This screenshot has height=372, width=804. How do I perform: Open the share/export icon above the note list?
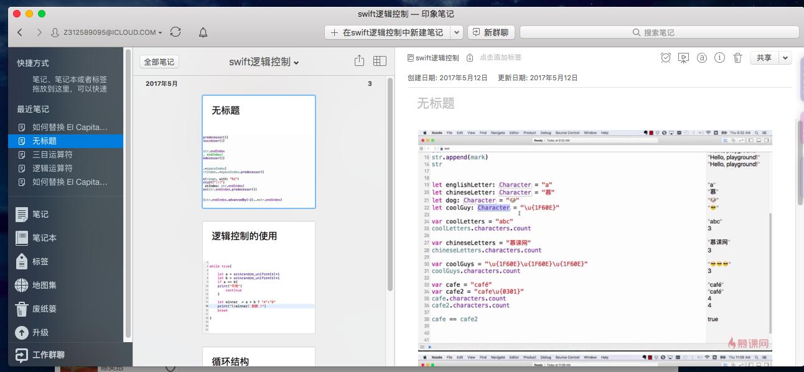tap(358, 60)
